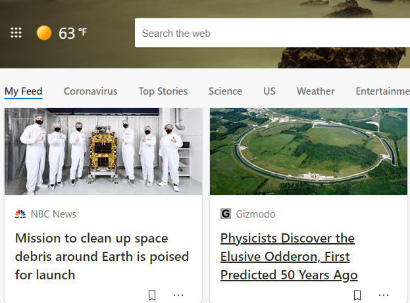
Task: Open the particle collider aerial thumbnail
Action: [x=308, y=151]
